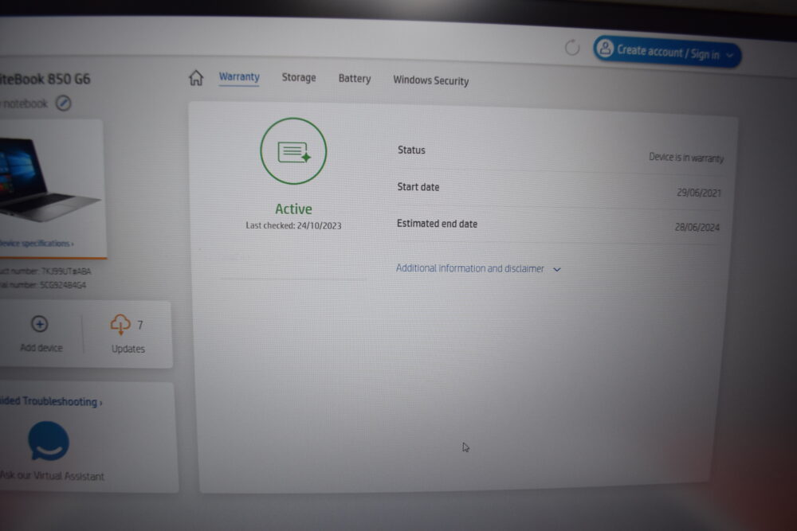This screenshot has width=797, height=531.
Task: Switch to the Storage tab
Action: pos(299,78)
